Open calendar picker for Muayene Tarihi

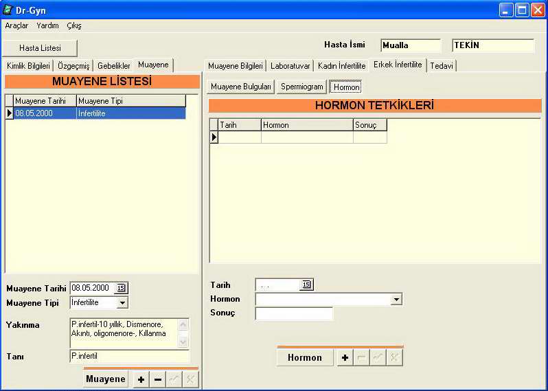(122, 288)
